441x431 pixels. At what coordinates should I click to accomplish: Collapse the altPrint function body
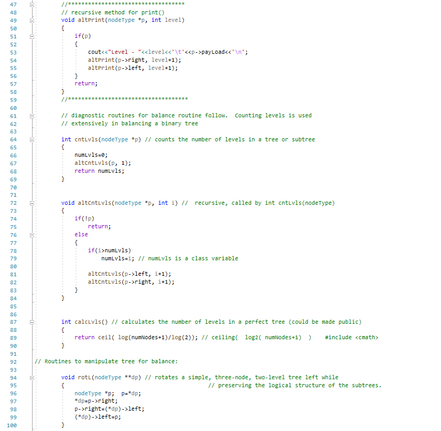[x=33, y=20]
